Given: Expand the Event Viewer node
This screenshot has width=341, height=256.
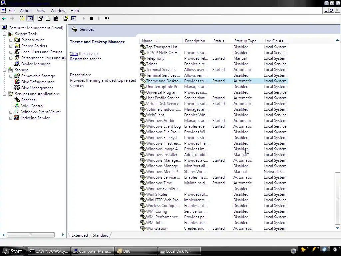Looking at the screenshot, I should tap(11, 40).
